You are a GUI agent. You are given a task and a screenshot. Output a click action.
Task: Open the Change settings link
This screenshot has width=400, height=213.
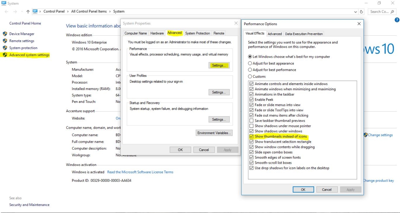click(x=381, y=135)
